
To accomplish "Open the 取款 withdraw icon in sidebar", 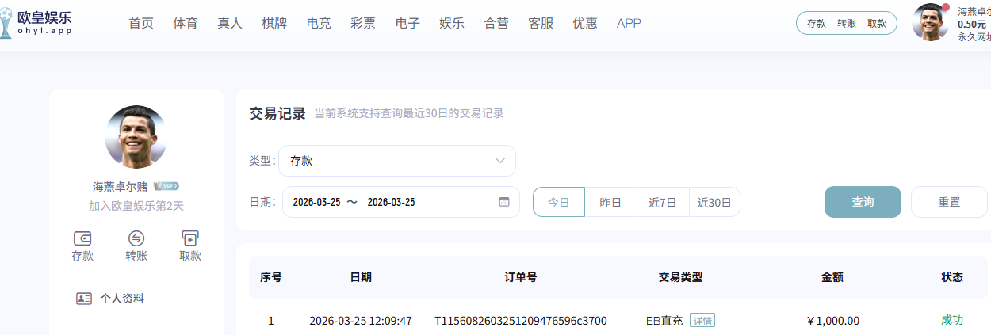I will [x=189, y=238].
